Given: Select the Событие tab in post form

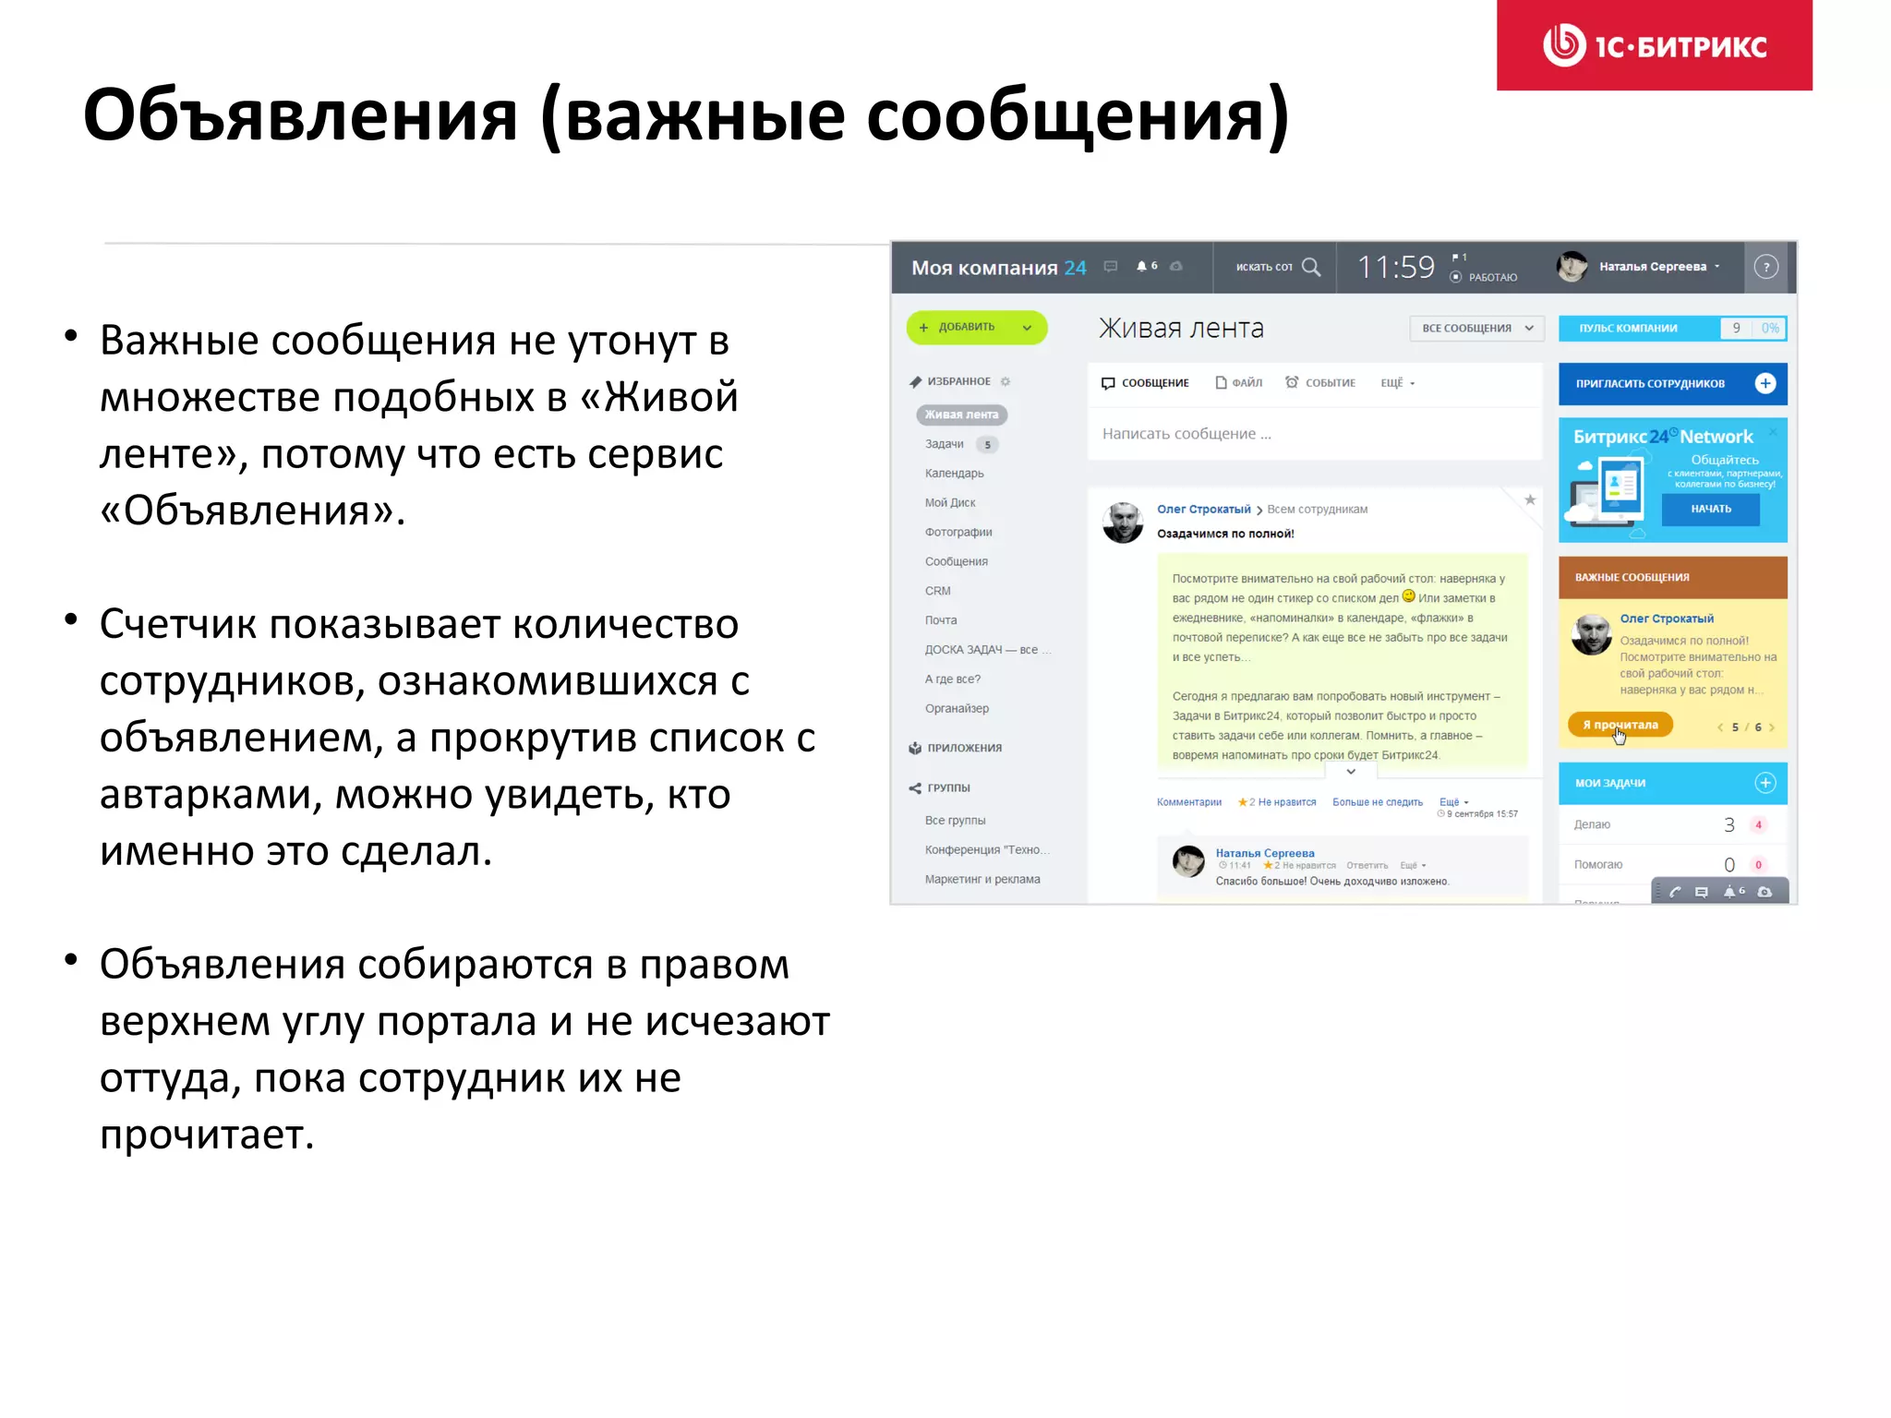Looking at the screenshot, I should pos(1320,383).
